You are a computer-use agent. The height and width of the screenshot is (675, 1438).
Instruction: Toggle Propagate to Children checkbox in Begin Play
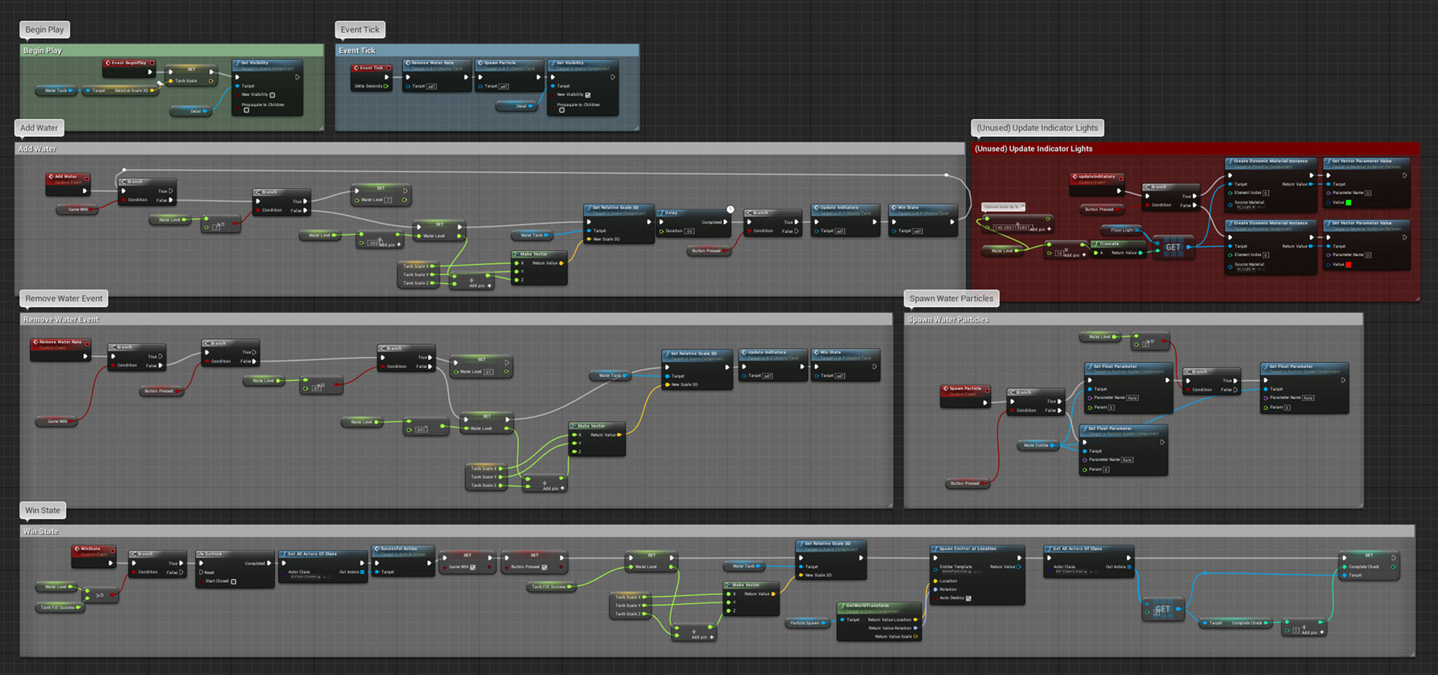(x=246, y=111)
